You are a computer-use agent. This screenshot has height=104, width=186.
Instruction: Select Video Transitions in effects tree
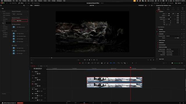pyautogui.click(x=6, y=13)
